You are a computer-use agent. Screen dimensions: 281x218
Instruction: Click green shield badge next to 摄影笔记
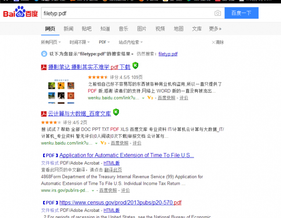coord(136,65)
